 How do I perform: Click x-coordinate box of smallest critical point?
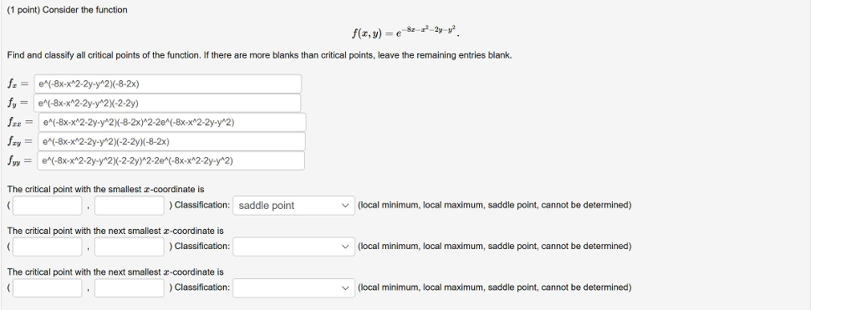point(48,206)
